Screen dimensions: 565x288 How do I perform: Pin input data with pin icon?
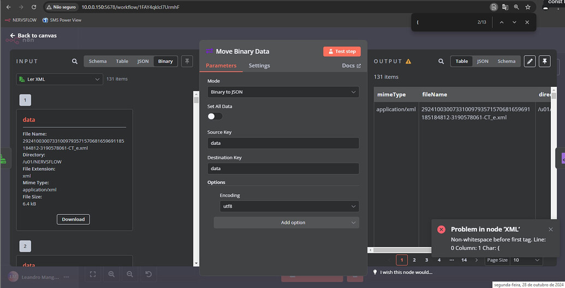pyautogui.click(x=187, y=61)
